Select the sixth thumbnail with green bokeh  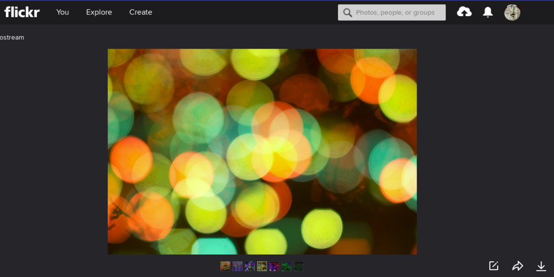(287, 266)
